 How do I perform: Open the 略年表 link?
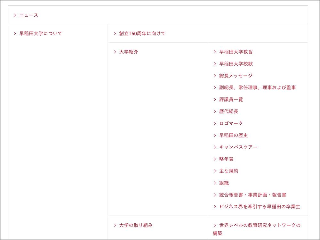pyautogui.click(x=226, y=159)
